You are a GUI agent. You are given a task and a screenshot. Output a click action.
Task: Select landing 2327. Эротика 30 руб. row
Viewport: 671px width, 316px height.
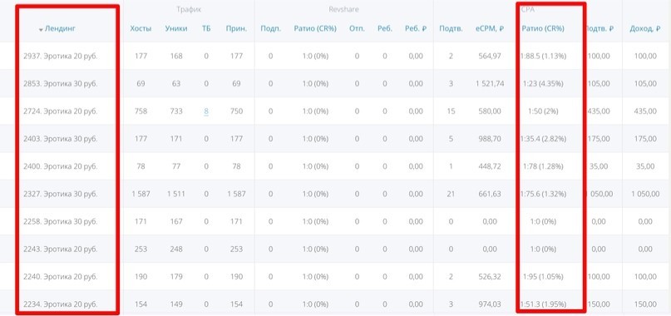pos(336,194)
